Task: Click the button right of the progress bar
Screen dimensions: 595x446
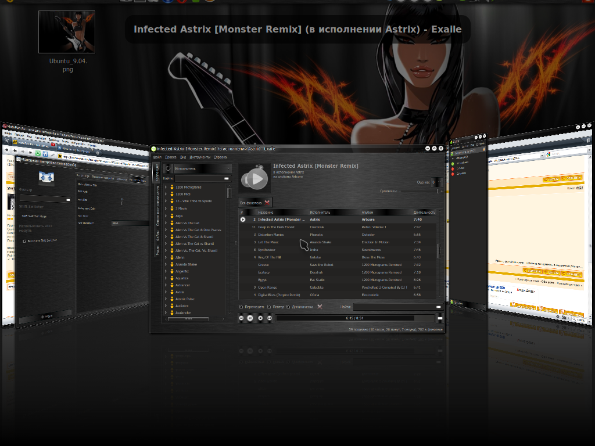Action: pos(440,318)
